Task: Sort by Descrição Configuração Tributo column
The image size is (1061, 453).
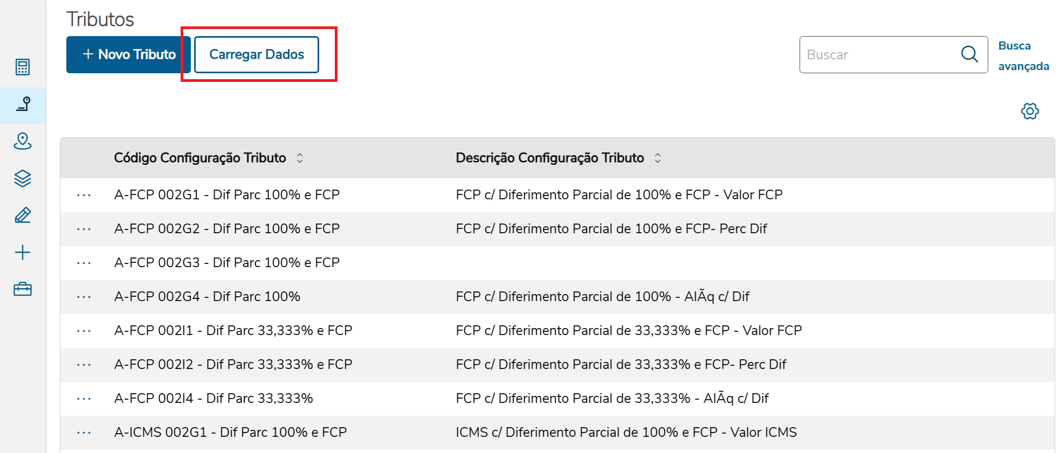Action: 658,158
